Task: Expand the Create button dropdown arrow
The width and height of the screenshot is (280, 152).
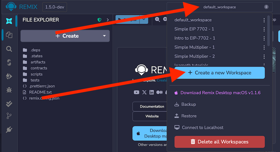Action: pyautogui.click(x=104, y=36)
